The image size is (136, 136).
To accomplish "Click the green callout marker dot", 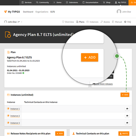I will (117, 56).
